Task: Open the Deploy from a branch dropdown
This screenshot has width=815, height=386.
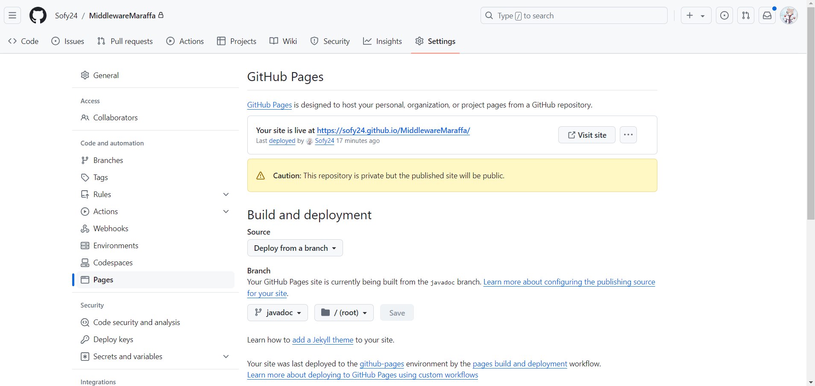Action: [295, 248]
